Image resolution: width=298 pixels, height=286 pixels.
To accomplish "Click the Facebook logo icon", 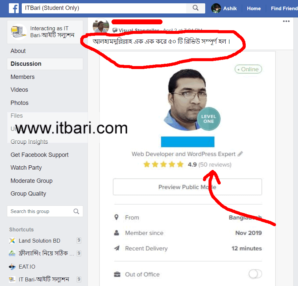I will (x=14, y=8).
